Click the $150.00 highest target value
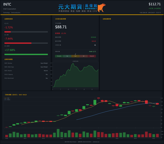The width and height of the screenshot is (164, 144). (x=93, y=37)
